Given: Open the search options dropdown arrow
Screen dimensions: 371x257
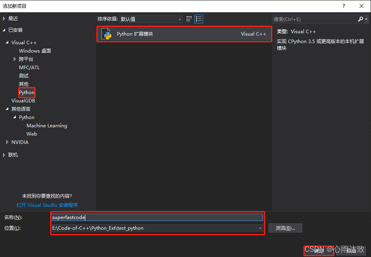Looking at the screenshot, I should coord(366,19).
